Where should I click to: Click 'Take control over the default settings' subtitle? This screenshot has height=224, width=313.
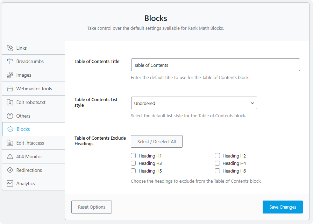(x=156, y=28)
